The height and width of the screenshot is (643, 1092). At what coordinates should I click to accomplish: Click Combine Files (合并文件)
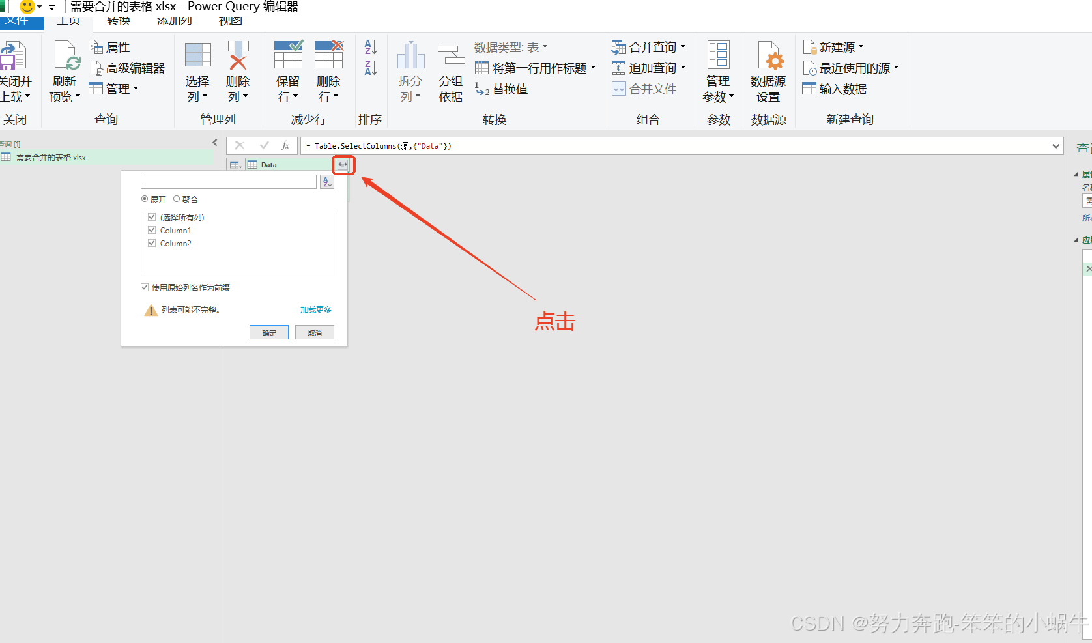click(x=644, y=89)
